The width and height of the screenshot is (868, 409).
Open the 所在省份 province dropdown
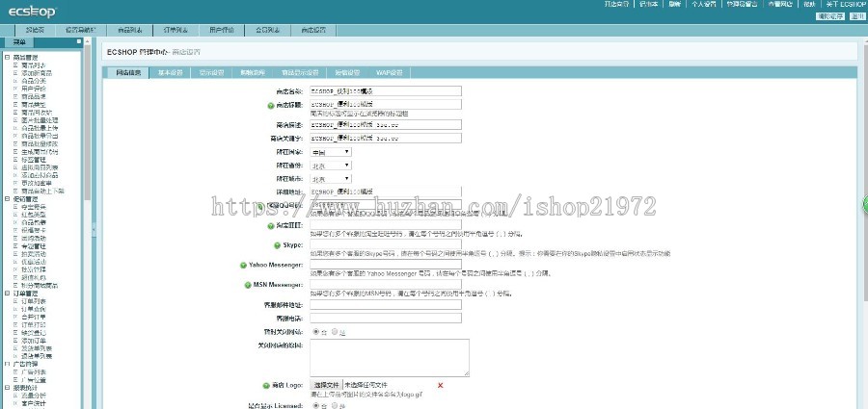click(331, 165)
